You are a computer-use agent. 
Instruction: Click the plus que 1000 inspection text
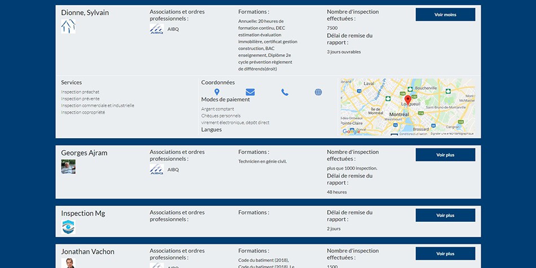coord(352,168)
